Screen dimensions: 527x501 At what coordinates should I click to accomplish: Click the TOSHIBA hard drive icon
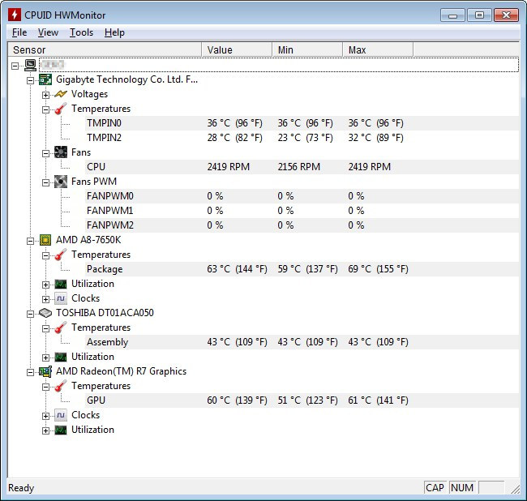(45, 313)
